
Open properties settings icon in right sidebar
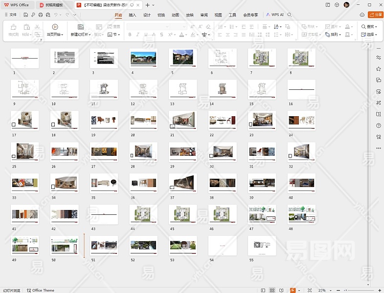point(378,58)
